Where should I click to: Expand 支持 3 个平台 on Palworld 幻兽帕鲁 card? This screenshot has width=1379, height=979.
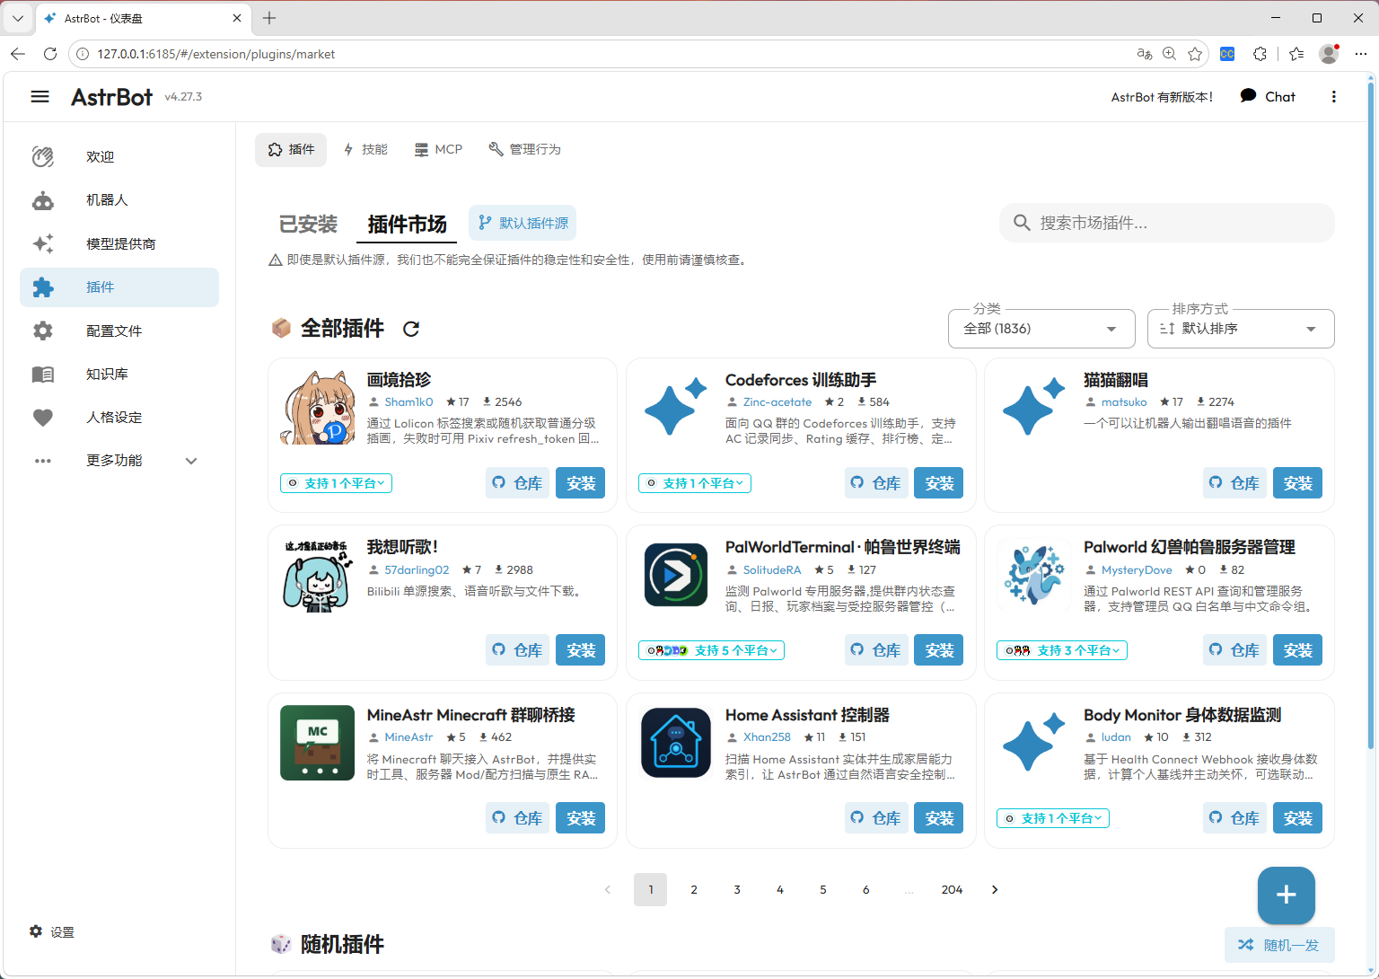click(1062, 650)
